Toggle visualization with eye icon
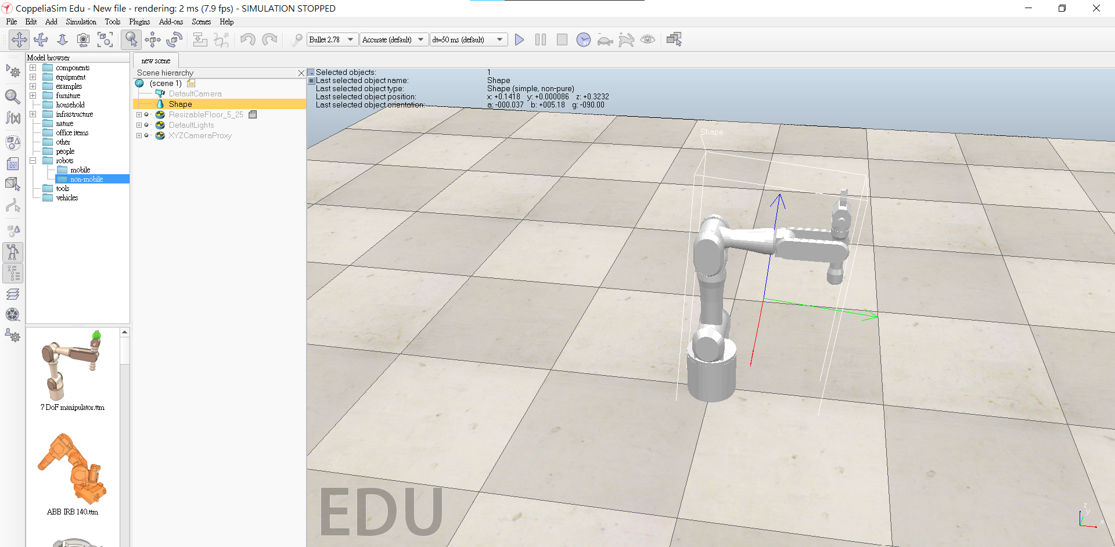 click(x=648, y=39)
